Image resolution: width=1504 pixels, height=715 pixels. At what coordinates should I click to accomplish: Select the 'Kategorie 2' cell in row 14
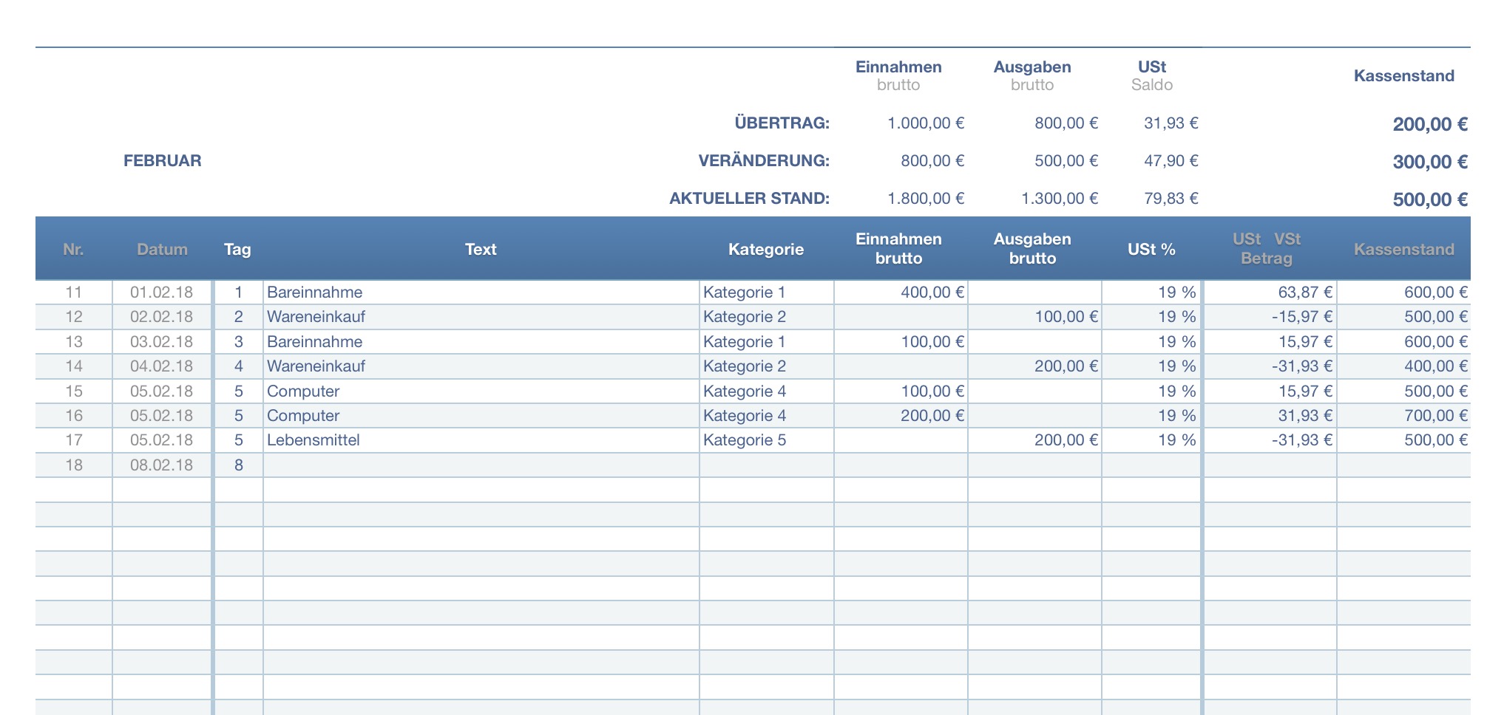tap(745, 366)
